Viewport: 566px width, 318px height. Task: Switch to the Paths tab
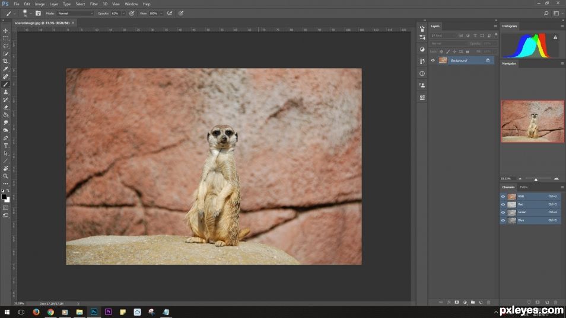click(524, 187)
